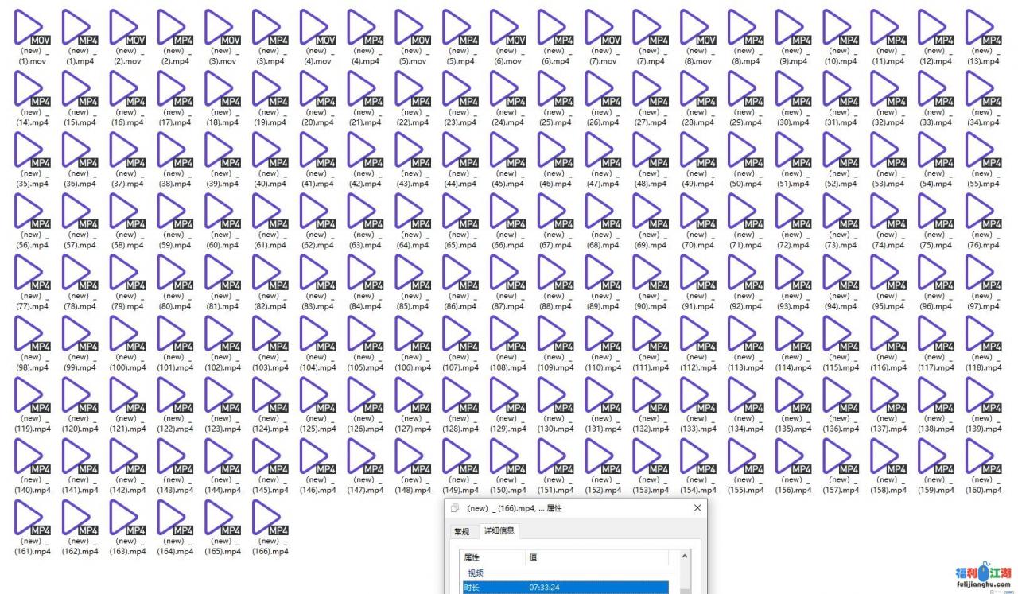
Task: Switch to the 常规 tab in properties
Action: (x=461, y=531)
